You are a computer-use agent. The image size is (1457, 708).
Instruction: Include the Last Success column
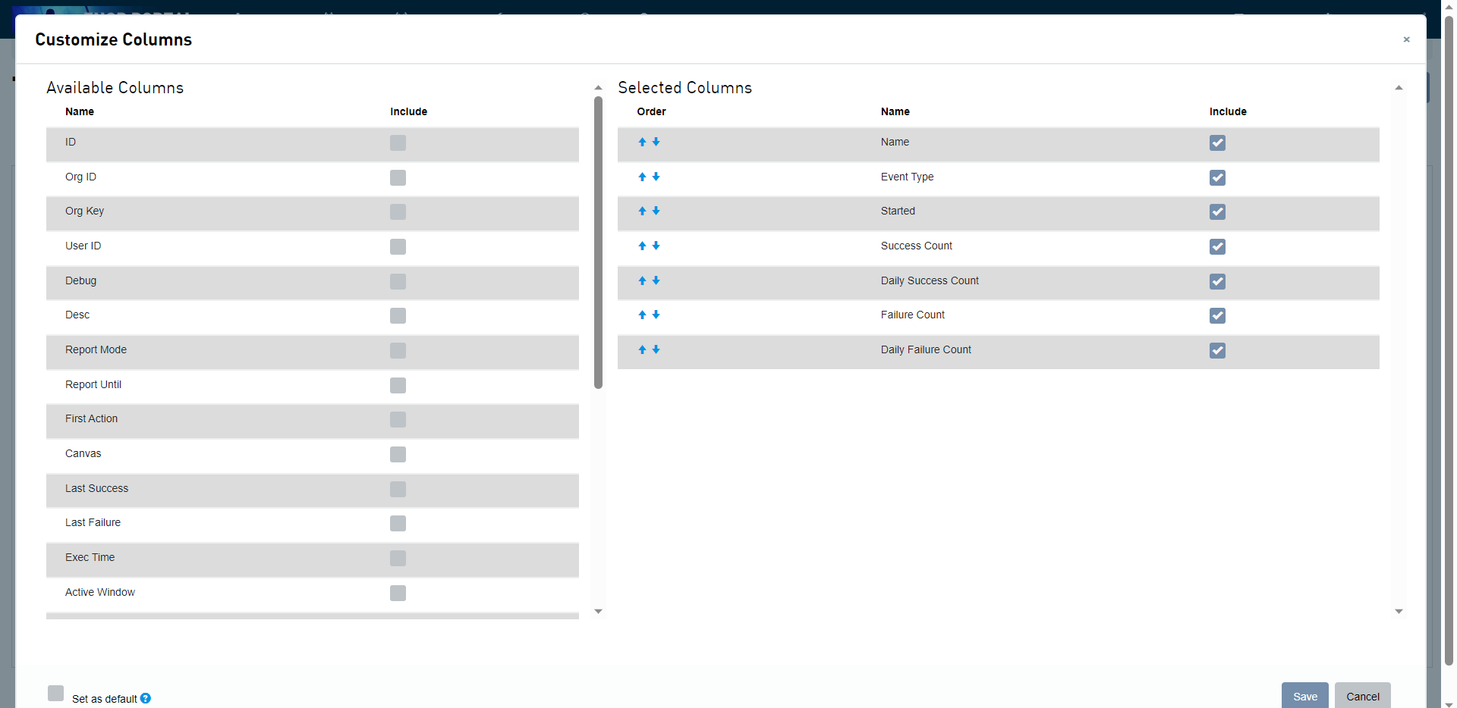[x=398, y=489]
